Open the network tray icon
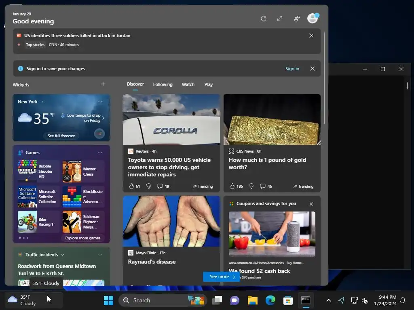Image resolution: width=414 pixels, height=310 pixels. click(354, 300)
